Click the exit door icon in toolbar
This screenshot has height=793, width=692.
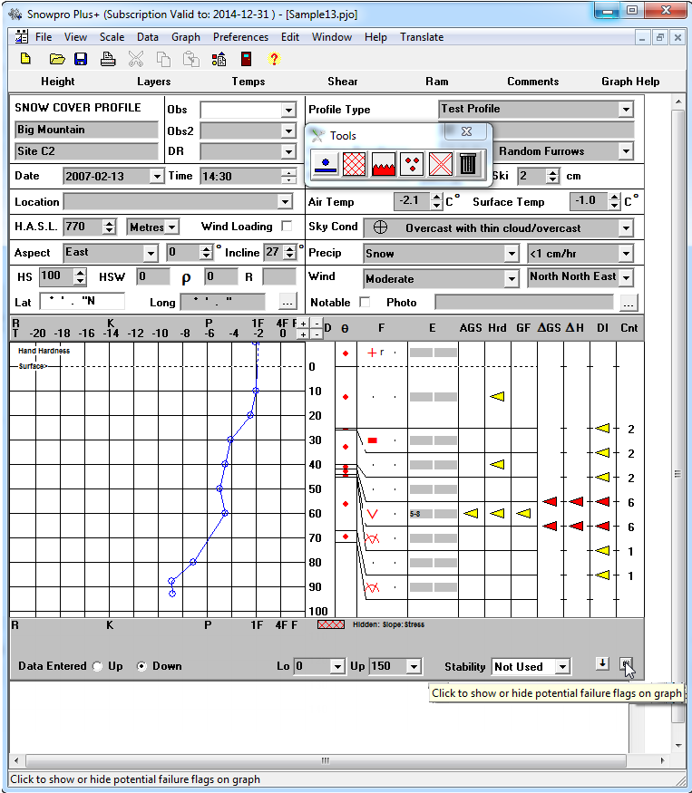coord(246,59)
